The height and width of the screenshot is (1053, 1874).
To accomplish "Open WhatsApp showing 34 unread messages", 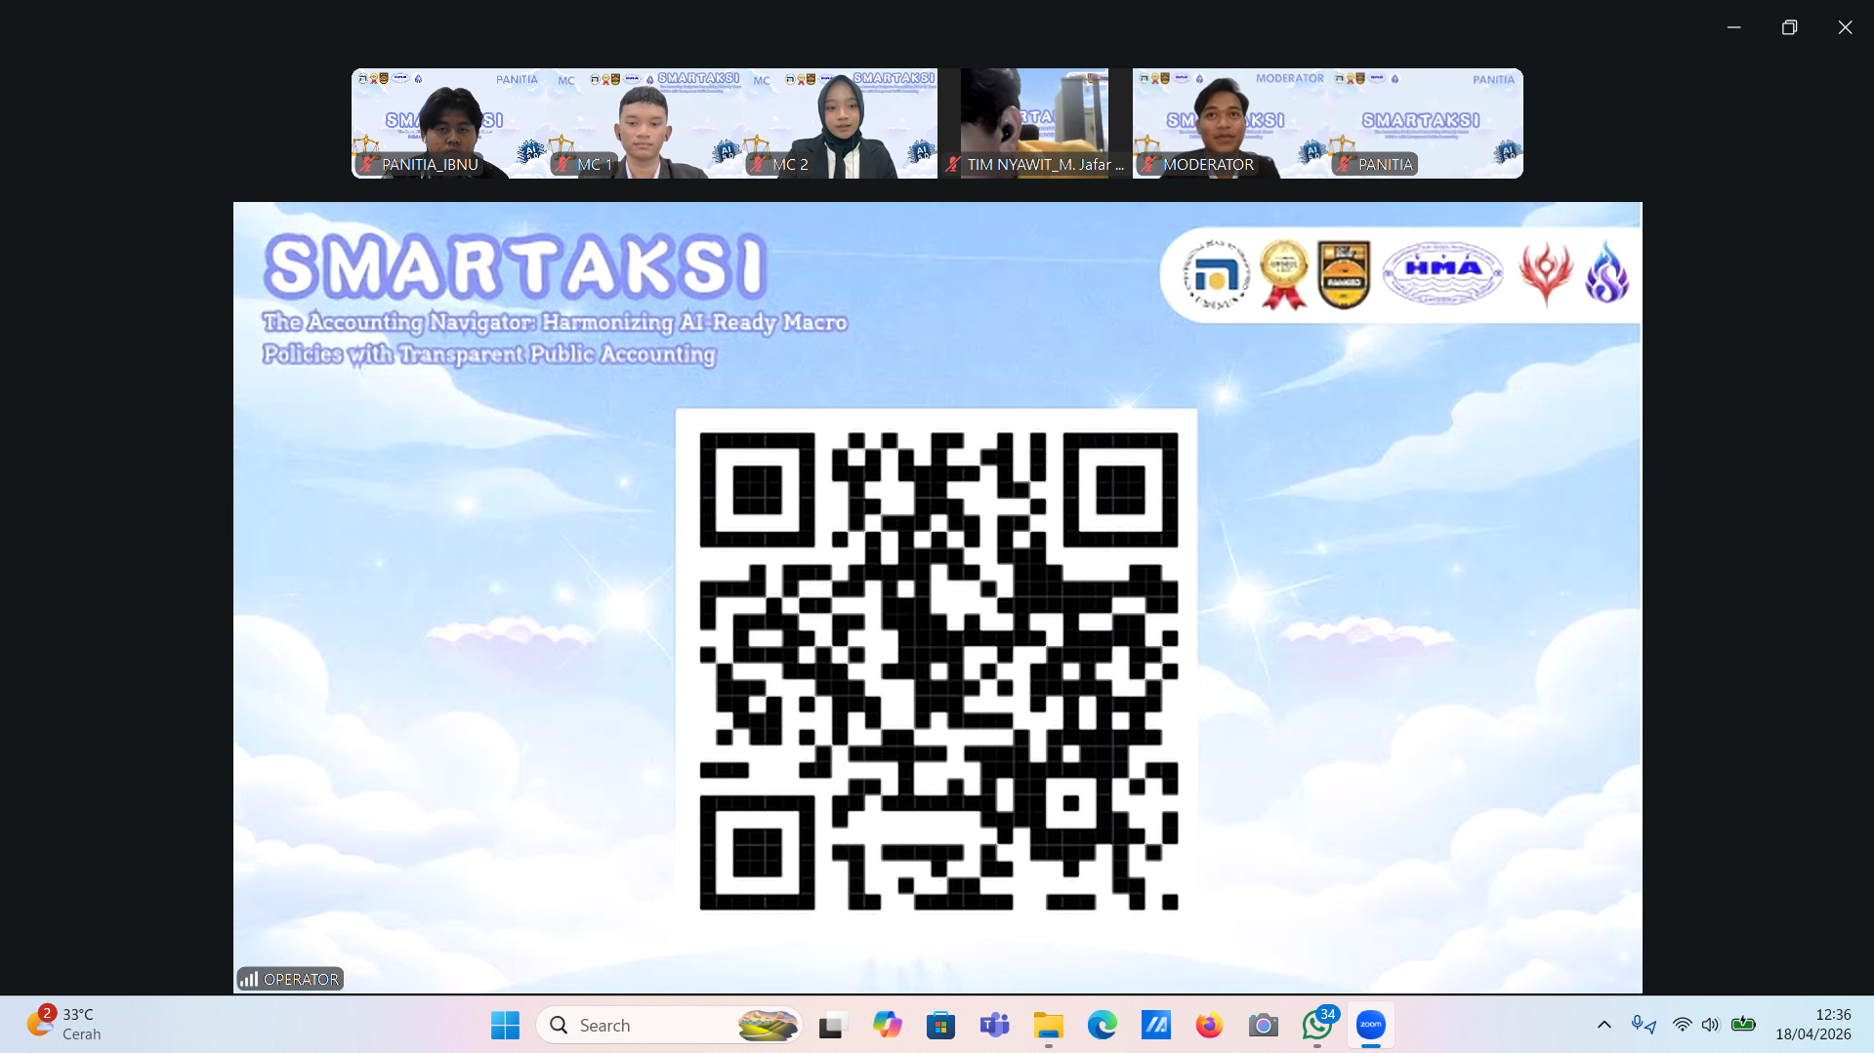I will pyautogui.click(x=1316, y=1025).
